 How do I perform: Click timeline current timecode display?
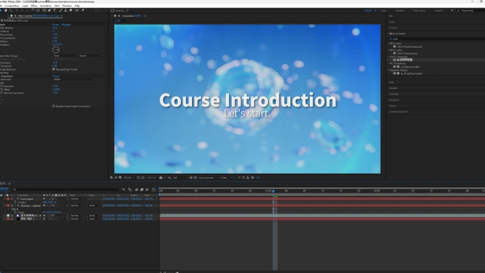[4, 189]
